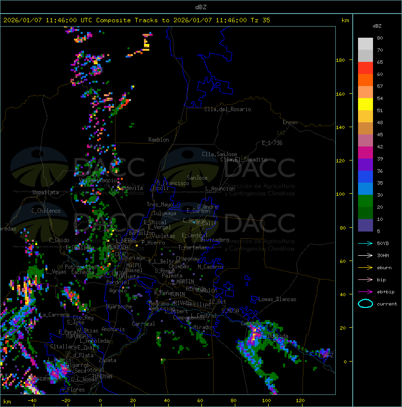Click the 'TUNUYAN' place label
Image resolution: width=402 pixels, height=407 pixels.
pyautogui.click(x=102, y=377)
